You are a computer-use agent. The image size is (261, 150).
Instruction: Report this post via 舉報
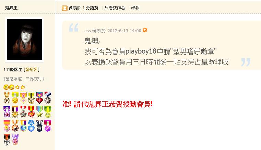point(135,8)
